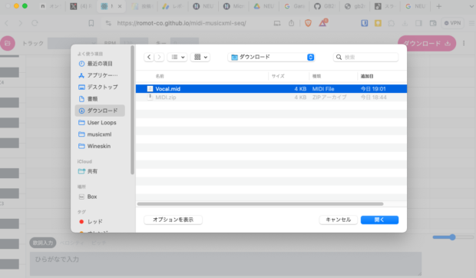Click the browser back arrow

(x=7, y=23)
